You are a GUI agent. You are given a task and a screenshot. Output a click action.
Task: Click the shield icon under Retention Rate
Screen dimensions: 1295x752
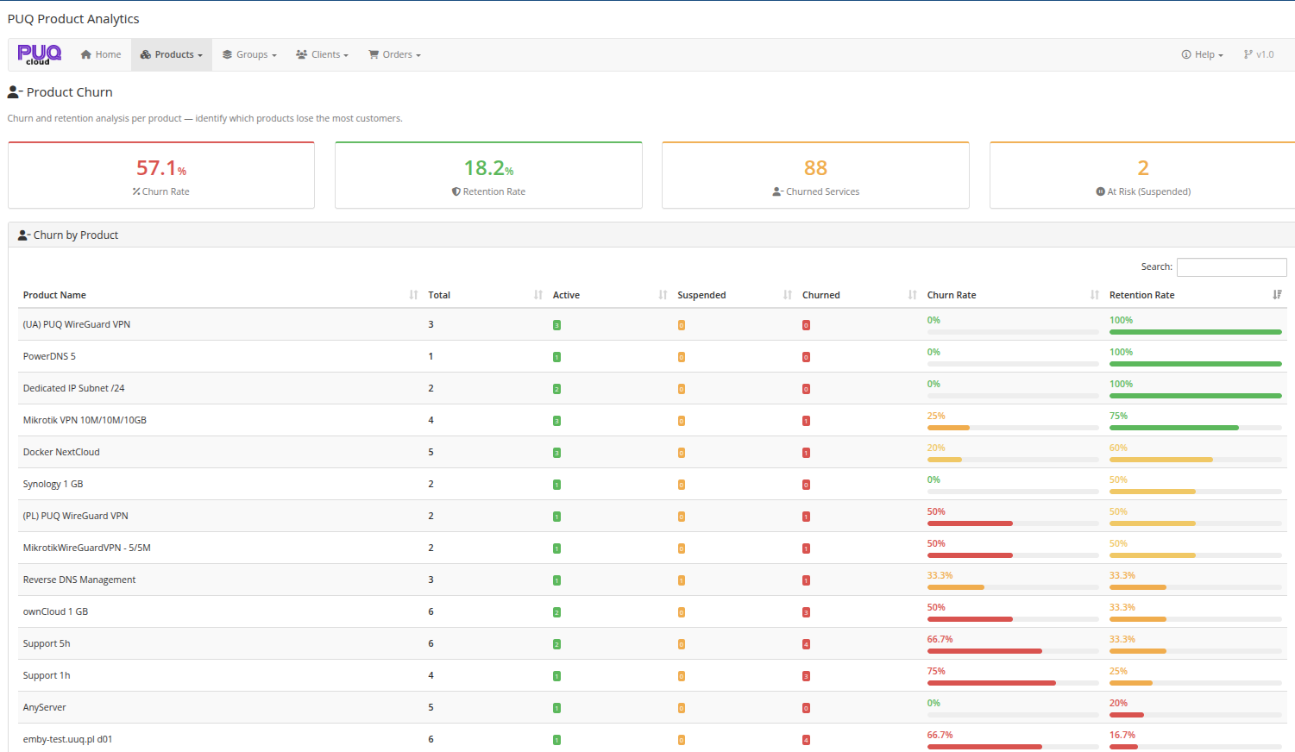pyautogui.click(x=455, y=191)
